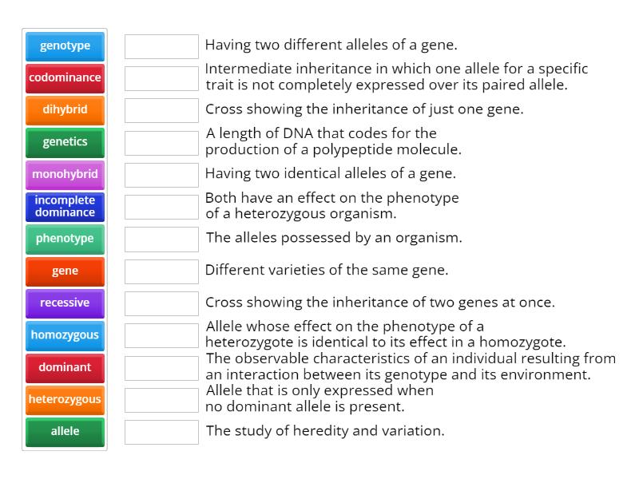
Task: Select the dominant tile
Action: coord(64,367)
